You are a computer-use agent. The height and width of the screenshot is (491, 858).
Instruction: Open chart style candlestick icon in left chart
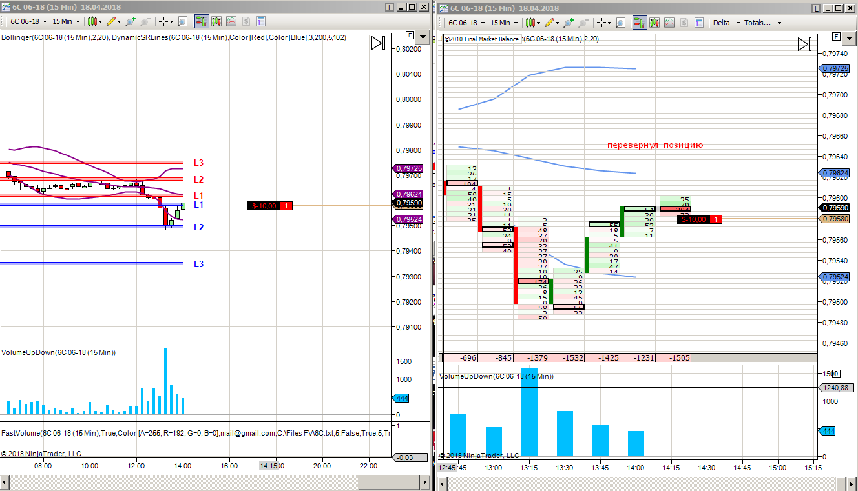coord(93,21)
